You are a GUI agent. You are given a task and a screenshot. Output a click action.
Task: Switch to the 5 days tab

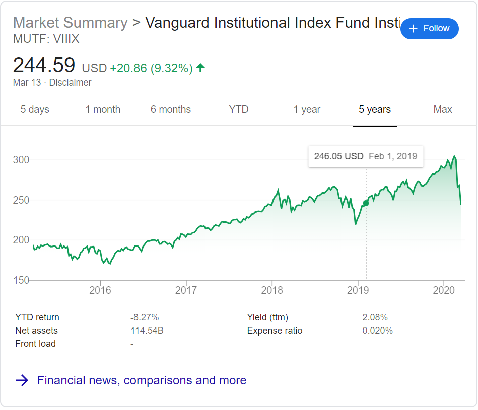pos(35,109)
